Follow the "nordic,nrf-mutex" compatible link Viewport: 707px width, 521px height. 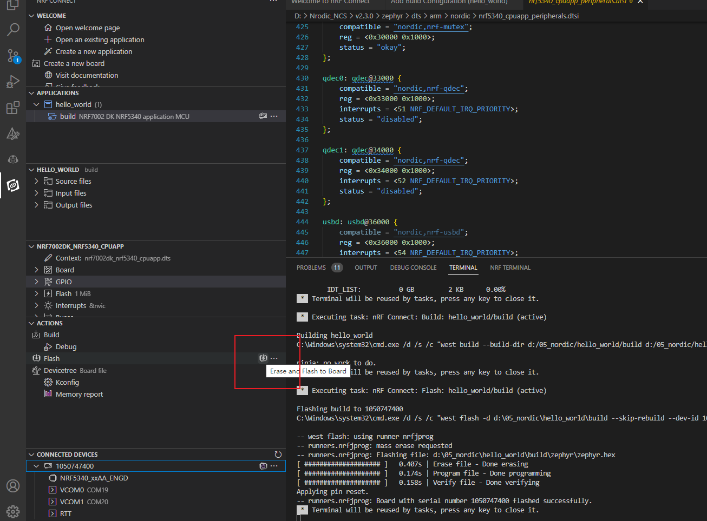[431, 26]
